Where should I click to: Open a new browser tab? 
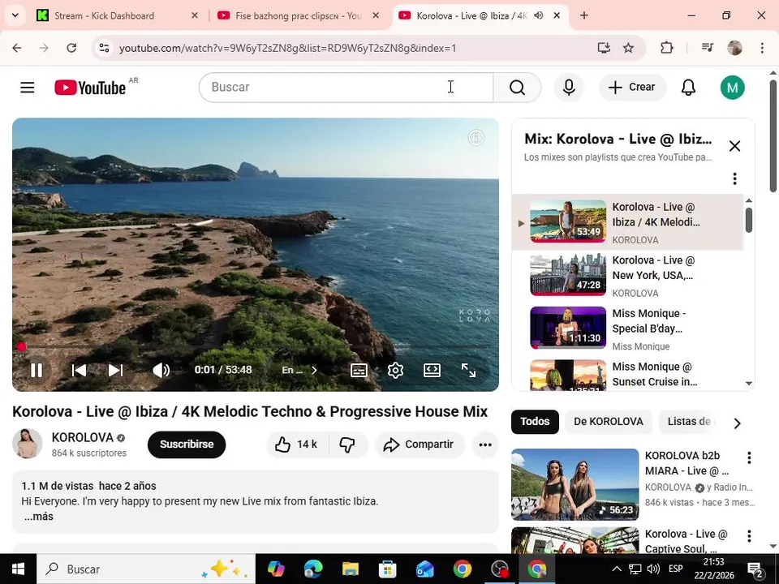point(584,15)
